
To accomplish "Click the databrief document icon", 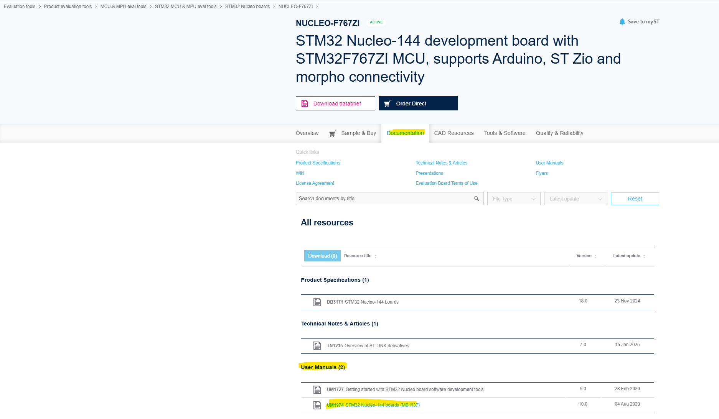I will pyautogui.click(x=305, y=103).
